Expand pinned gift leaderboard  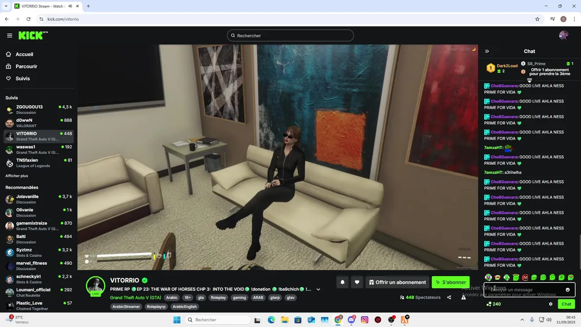point(529,80)
